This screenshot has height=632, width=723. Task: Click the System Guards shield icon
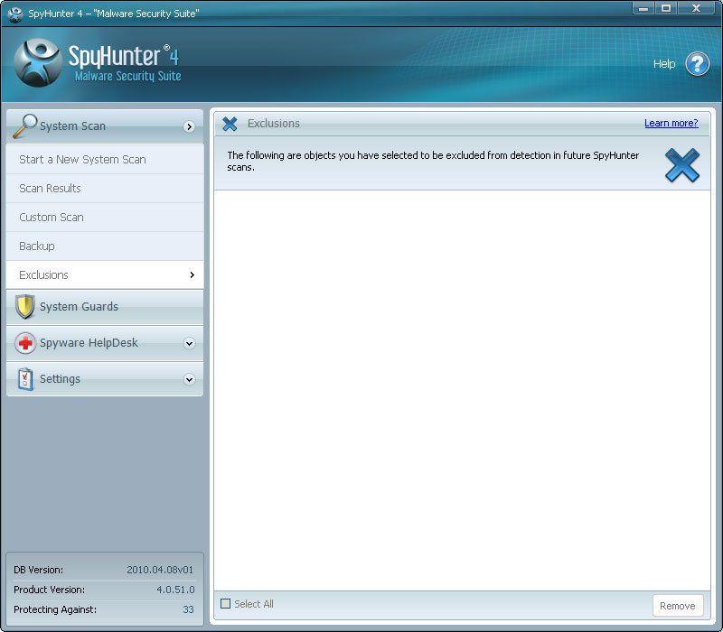tap(25, 307)
